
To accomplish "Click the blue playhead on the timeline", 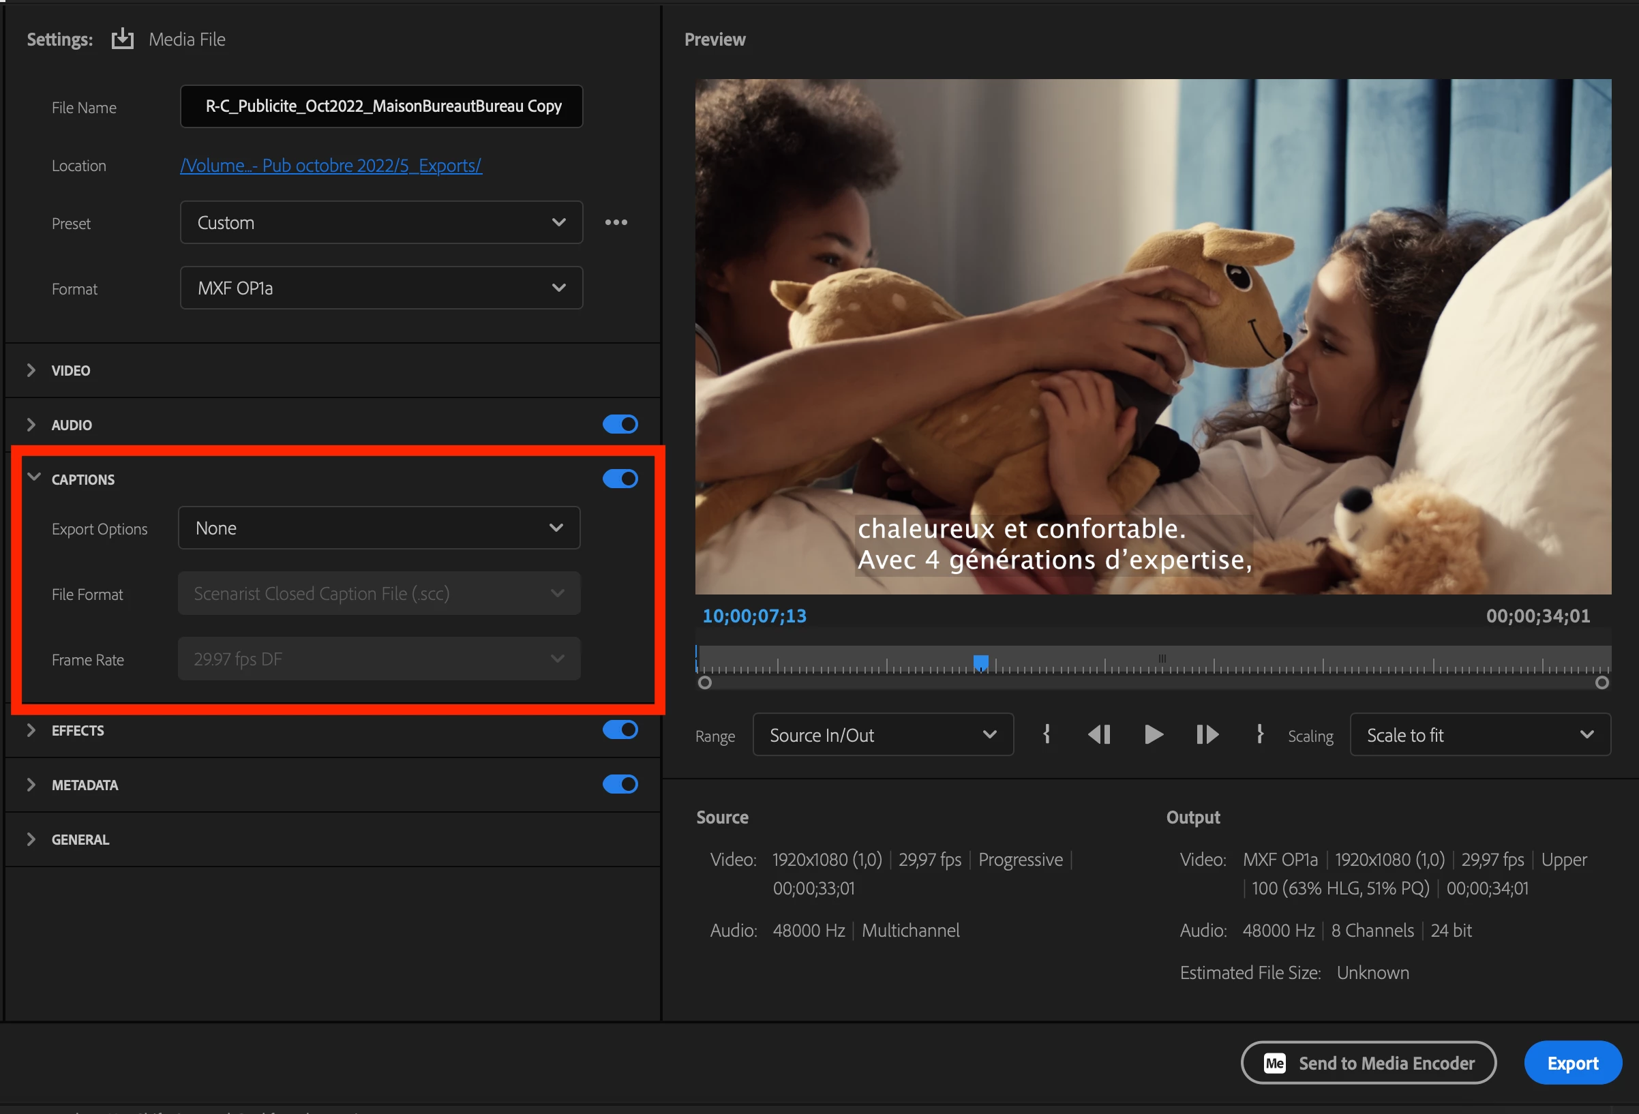I will coord(980,663).
